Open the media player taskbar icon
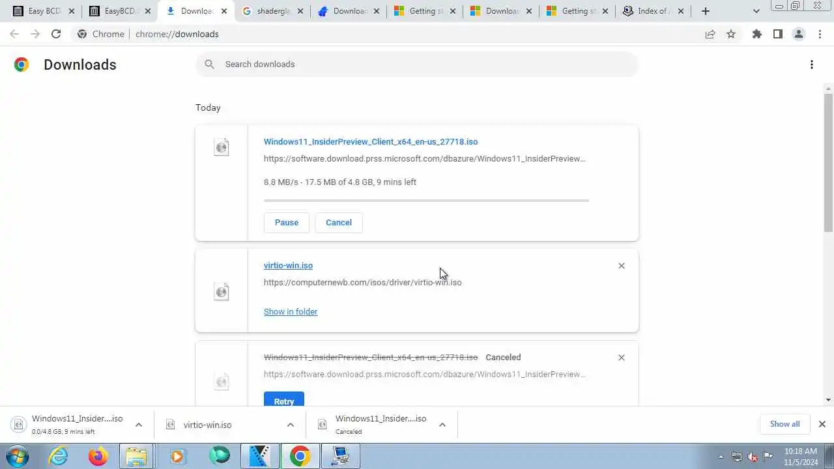 click(177, 456)
